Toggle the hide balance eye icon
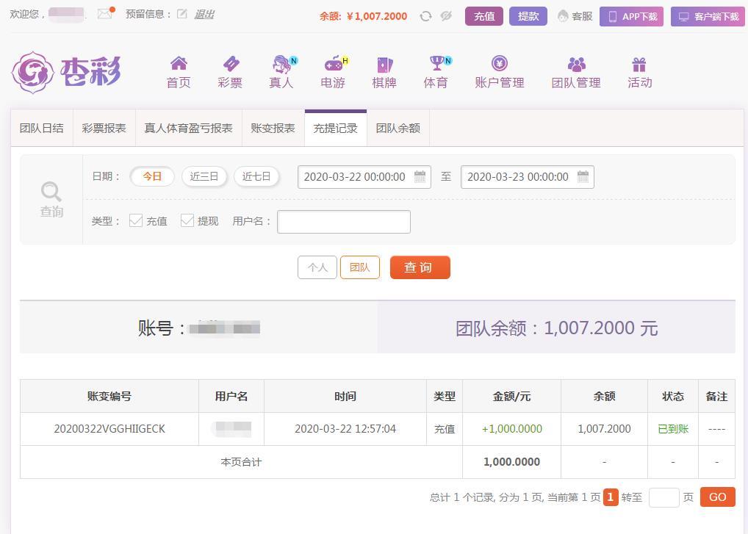The height and width of the screenshot is (534, 748). click(446, 16)
